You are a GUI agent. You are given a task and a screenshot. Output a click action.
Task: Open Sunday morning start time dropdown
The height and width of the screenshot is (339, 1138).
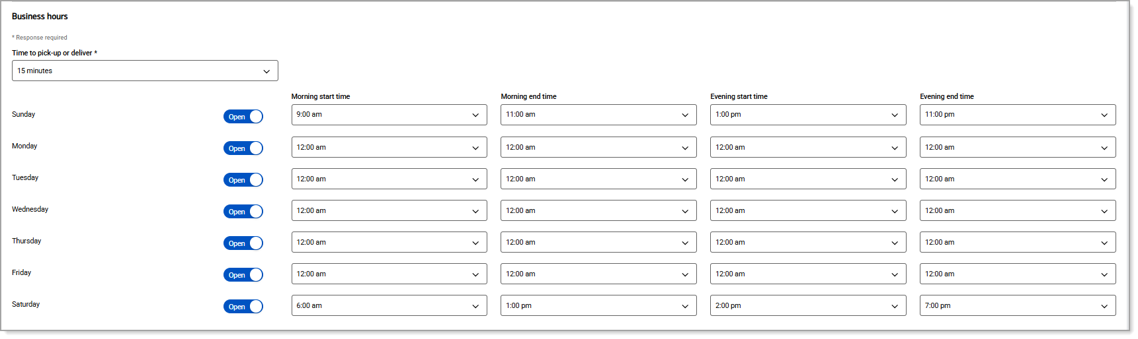tap(389, 115)
